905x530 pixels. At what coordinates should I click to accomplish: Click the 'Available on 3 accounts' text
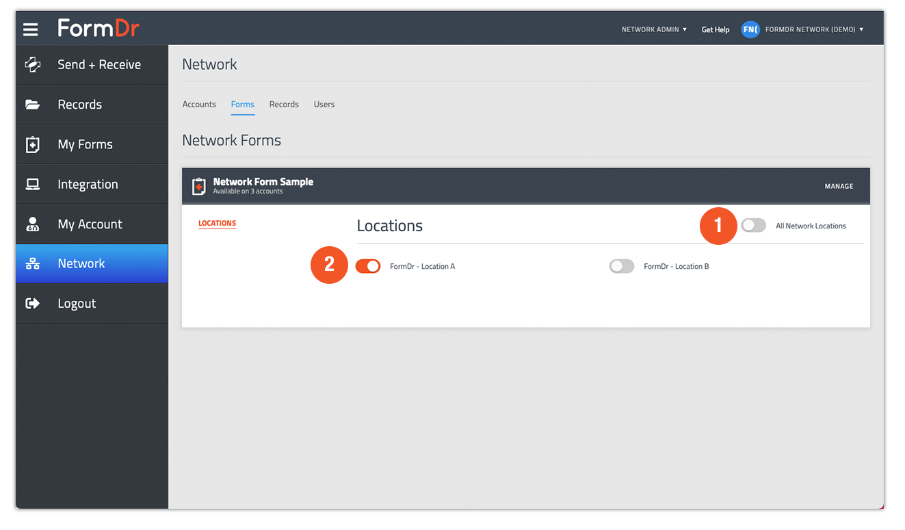pos(248,191)
